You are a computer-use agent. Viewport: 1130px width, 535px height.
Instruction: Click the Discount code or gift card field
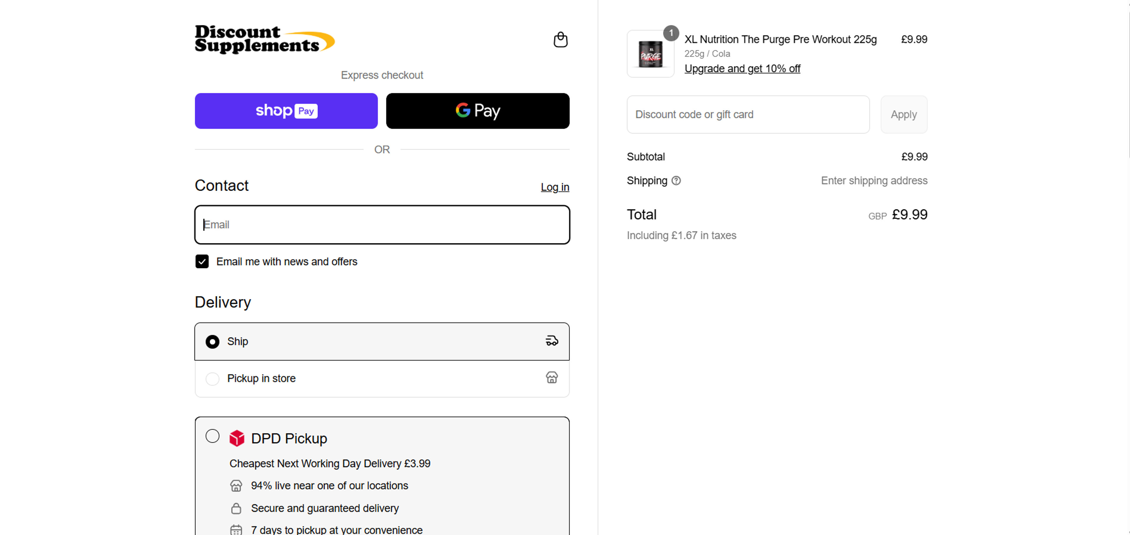tap(748, 114)
